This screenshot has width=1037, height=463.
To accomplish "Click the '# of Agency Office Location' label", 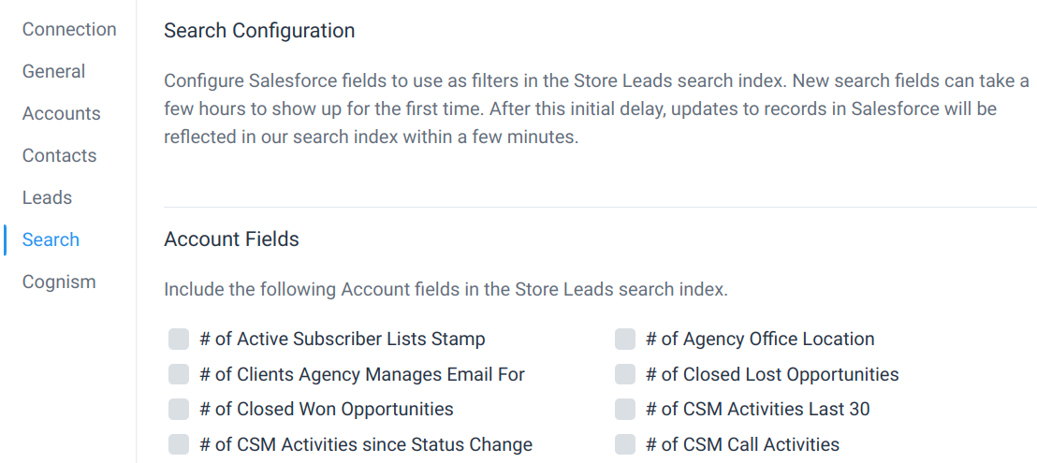I will tap(761, 340).
